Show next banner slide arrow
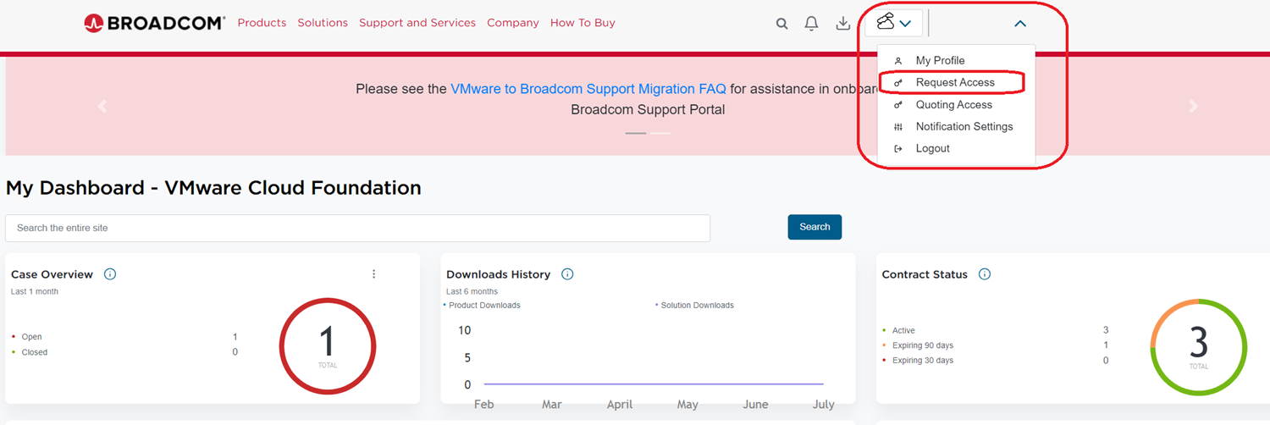This screenshot has height=425, width=1270. coord(1194,106)
